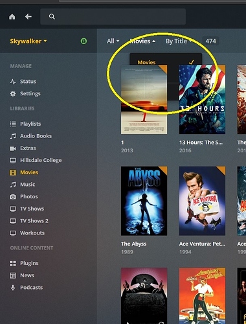Click the year 1989 under The Abyss
Image resolution: width=246 pixels, height=324 pixels.
(127, 252)
